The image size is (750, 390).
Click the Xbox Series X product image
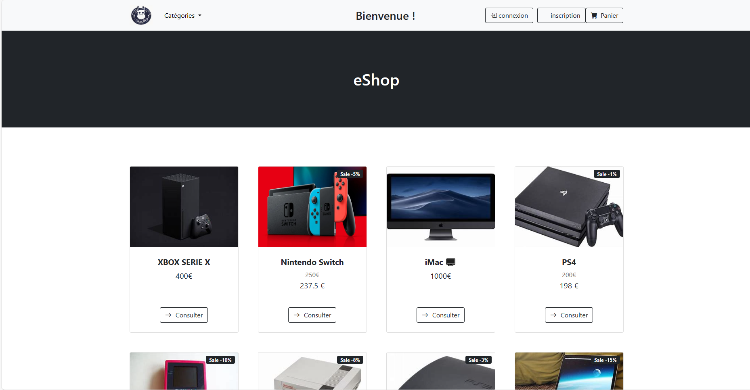tap(184, 207)
